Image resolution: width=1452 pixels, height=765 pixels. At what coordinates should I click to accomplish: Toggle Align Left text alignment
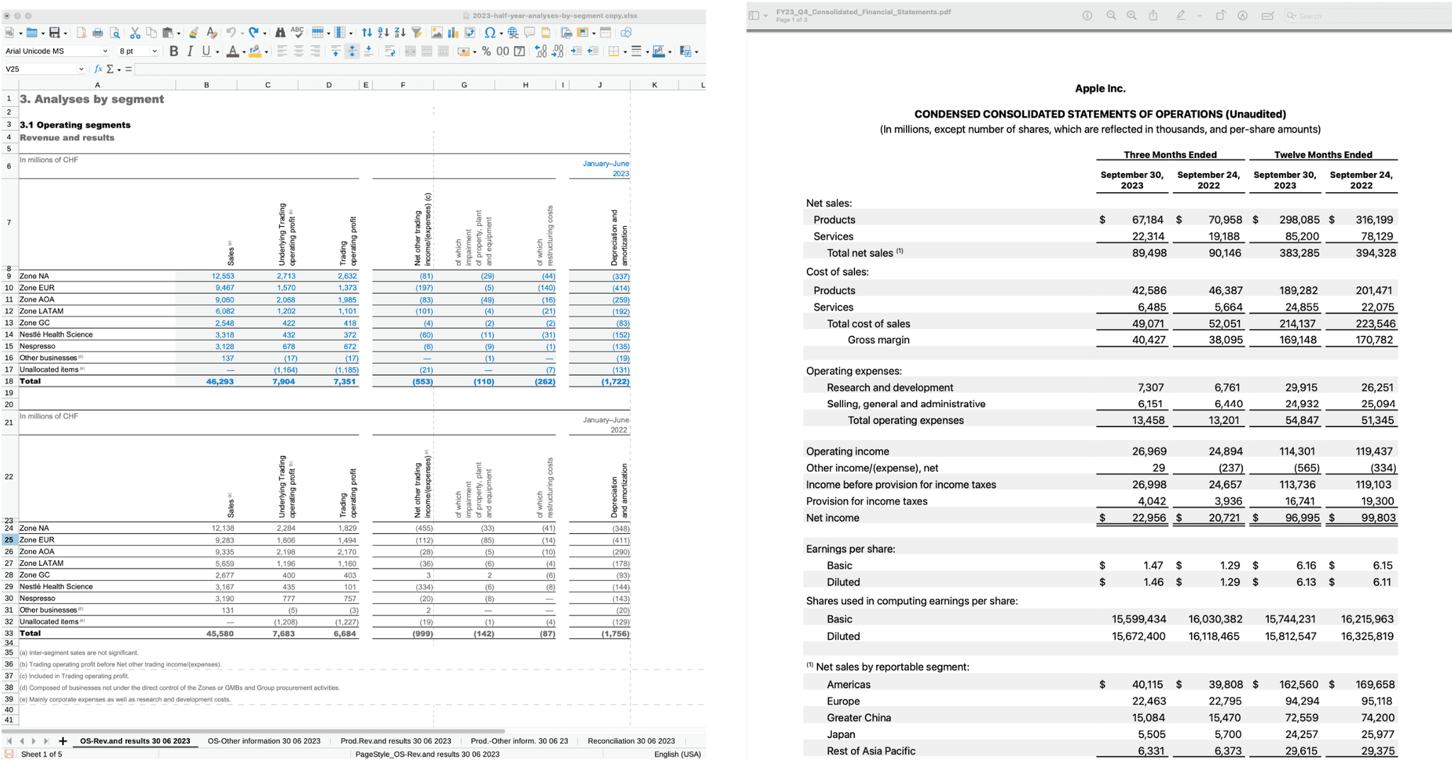[x=281, y=51]
